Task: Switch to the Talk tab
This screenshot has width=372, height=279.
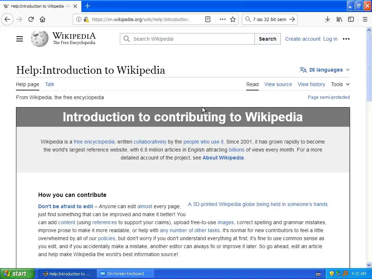Action: point(49,84)
